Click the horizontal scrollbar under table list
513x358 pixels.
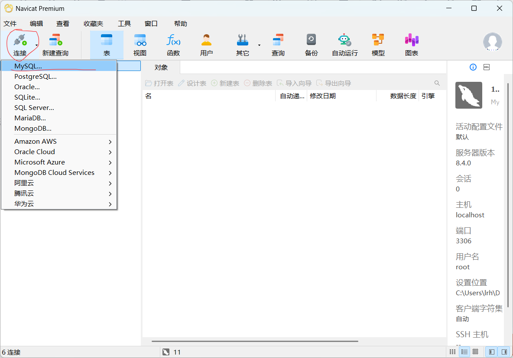pyautogui.click(x=255, y=341)
